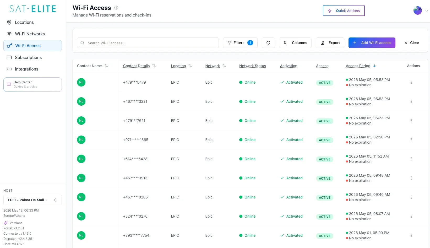Open the Filters panel
Viewport: 430px width, 248px height.
click(x=240, y=43)
